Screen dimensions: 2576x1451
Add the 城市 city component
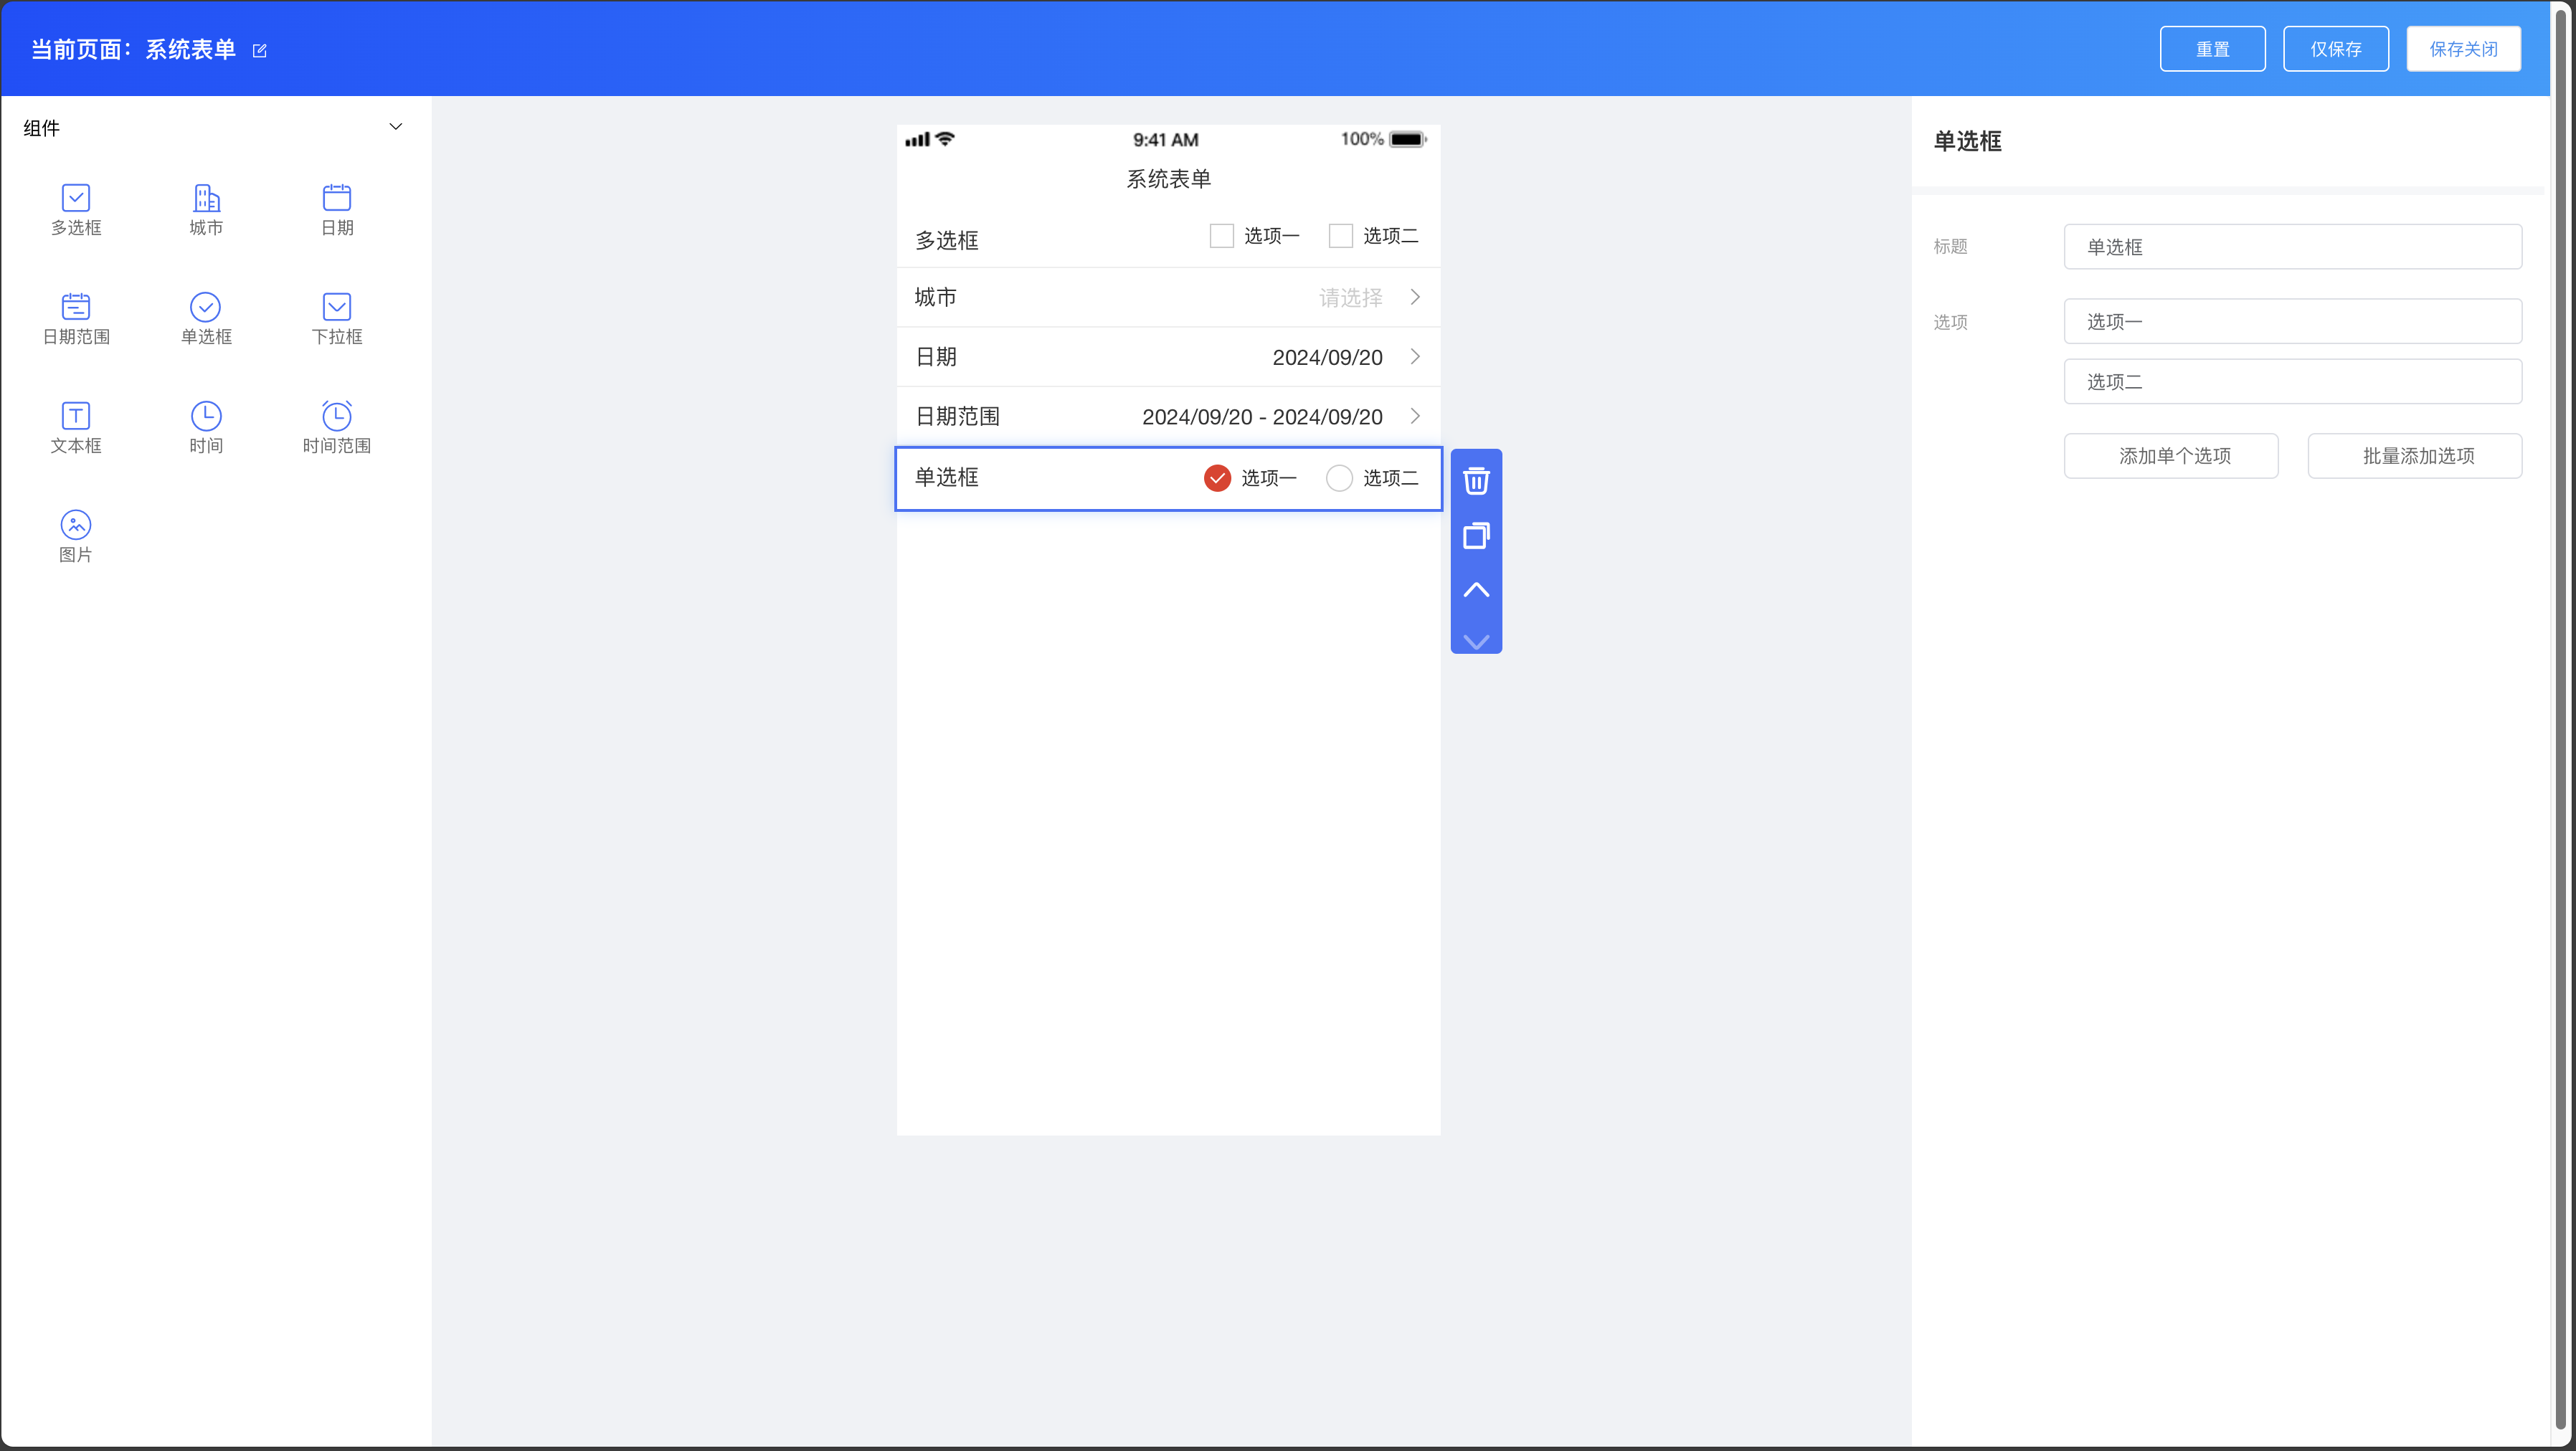pos(206,198)
